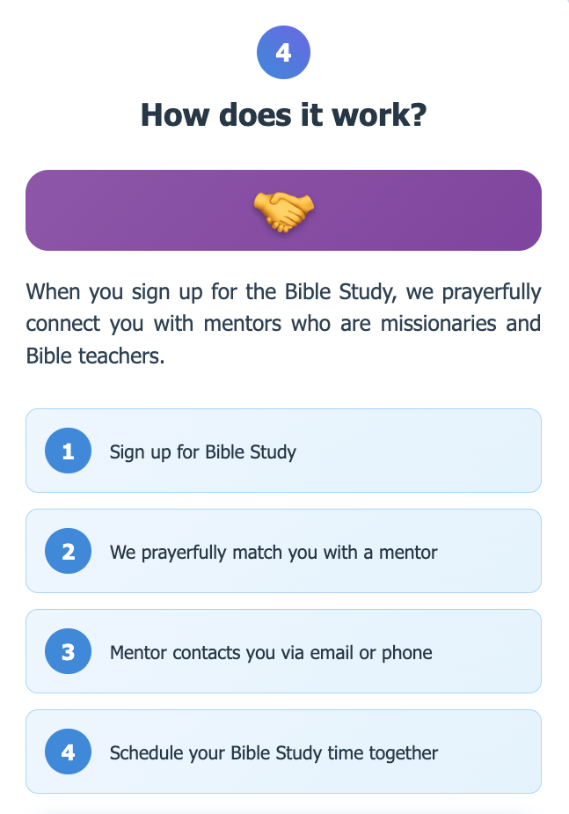Select the number 2 circle badge
569x814 pixels.
(68, 551)
